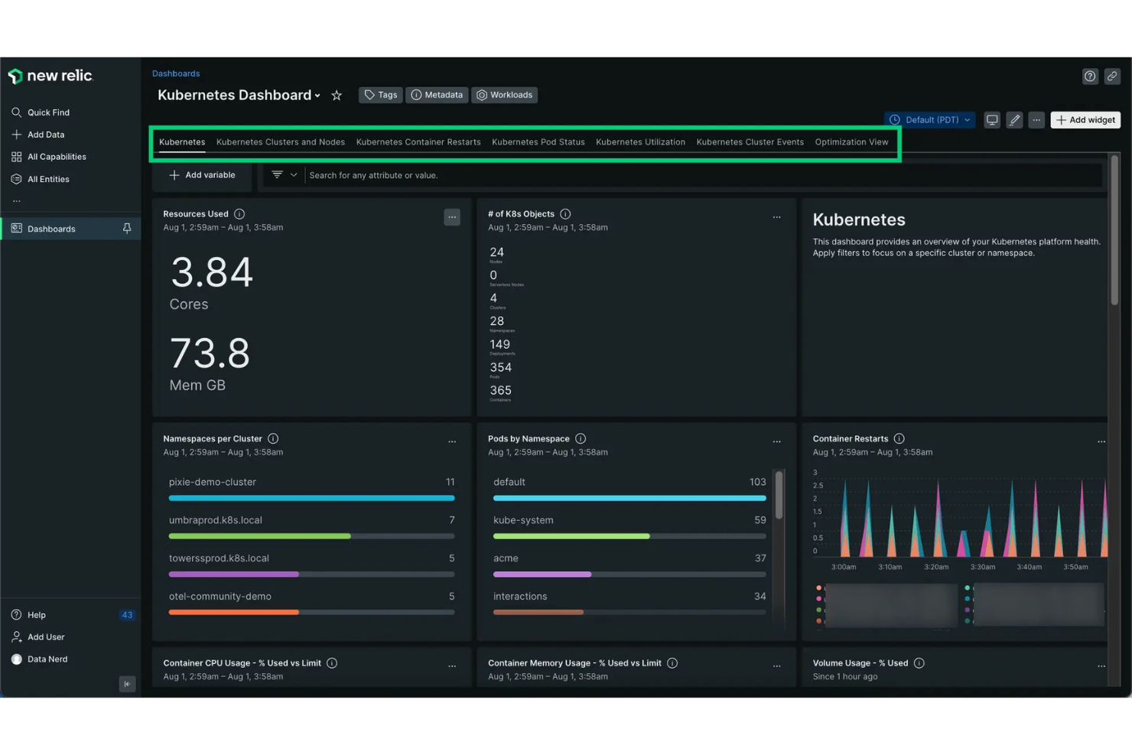Select the Kubernetes tab
The width and height of the screenshot is (1132, 755).
click(182, 142)
